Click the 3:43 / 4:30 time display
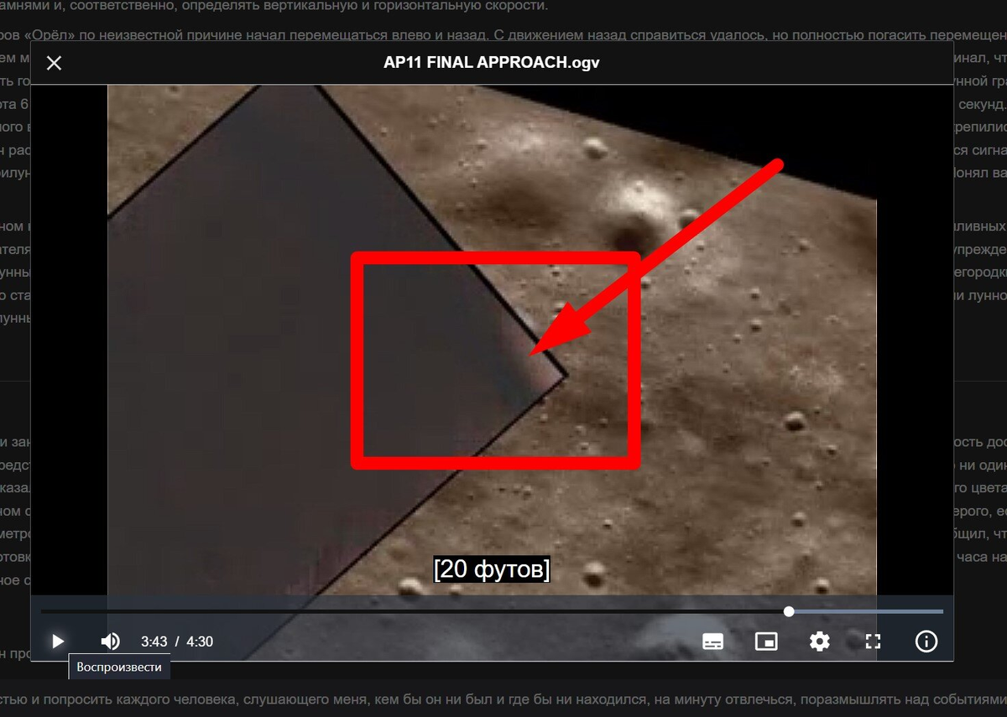Image resolution: width=1007 pixels, height=717 pixels. tap(177, 642)
